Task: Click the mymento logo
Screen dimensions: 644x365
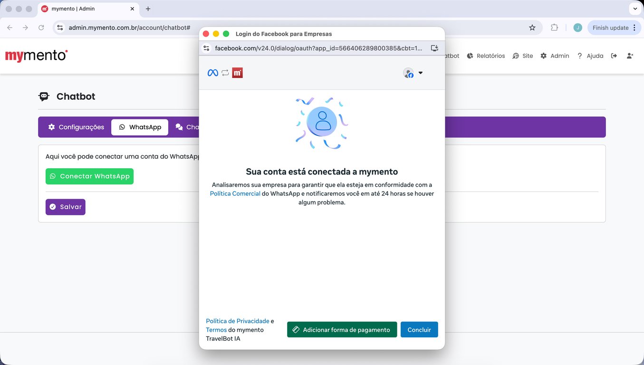Action: tap(37, 56)
